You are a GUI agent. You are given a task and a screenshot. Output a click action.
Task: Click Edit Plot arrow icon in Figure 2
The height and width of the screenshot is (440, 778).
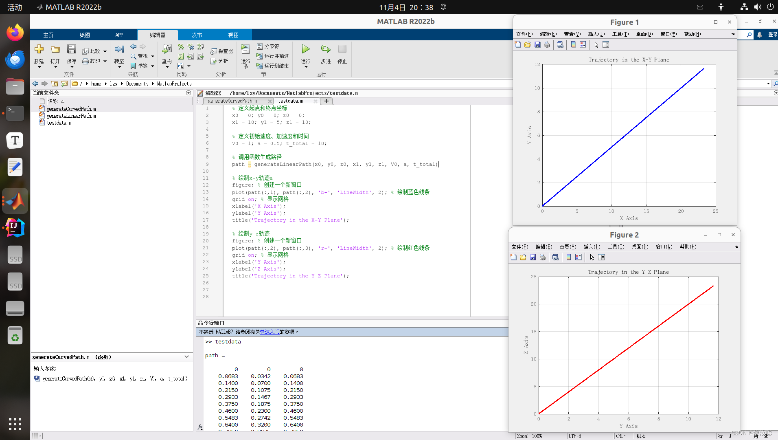[x=592, y=257]
